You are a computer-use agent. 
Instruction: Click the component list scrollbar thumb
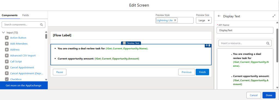click(x=46, y=36)
